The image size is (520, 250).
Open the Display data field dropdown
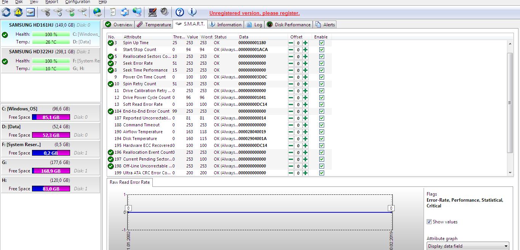pyautogui.click(x=467, y=246)
